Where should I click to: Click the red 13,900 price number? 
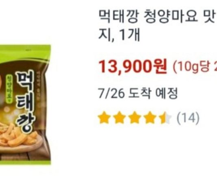tap(126, 67)
